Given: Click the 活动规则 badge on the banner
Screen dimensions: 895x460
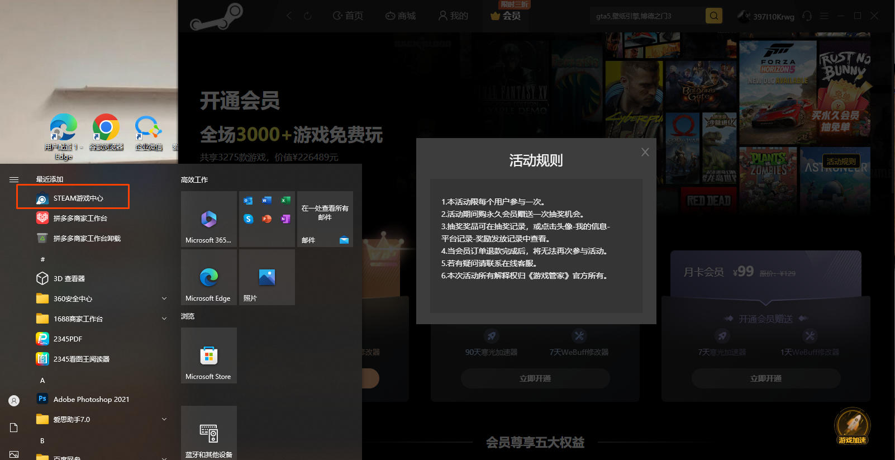Looking at the screenshot, I should tap(841, 162).
